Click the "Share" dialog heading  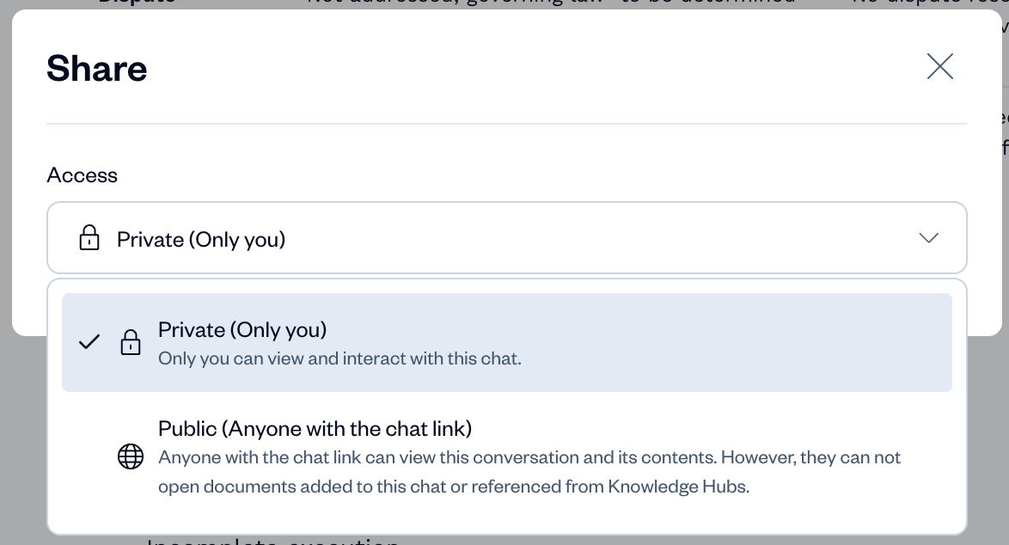[x=96, y=68]
